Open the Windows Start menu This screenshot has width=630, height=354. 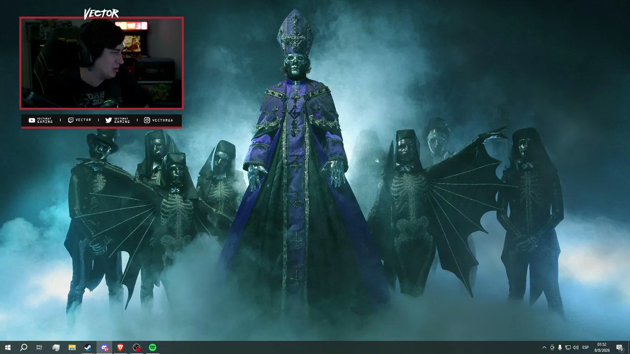8,348
